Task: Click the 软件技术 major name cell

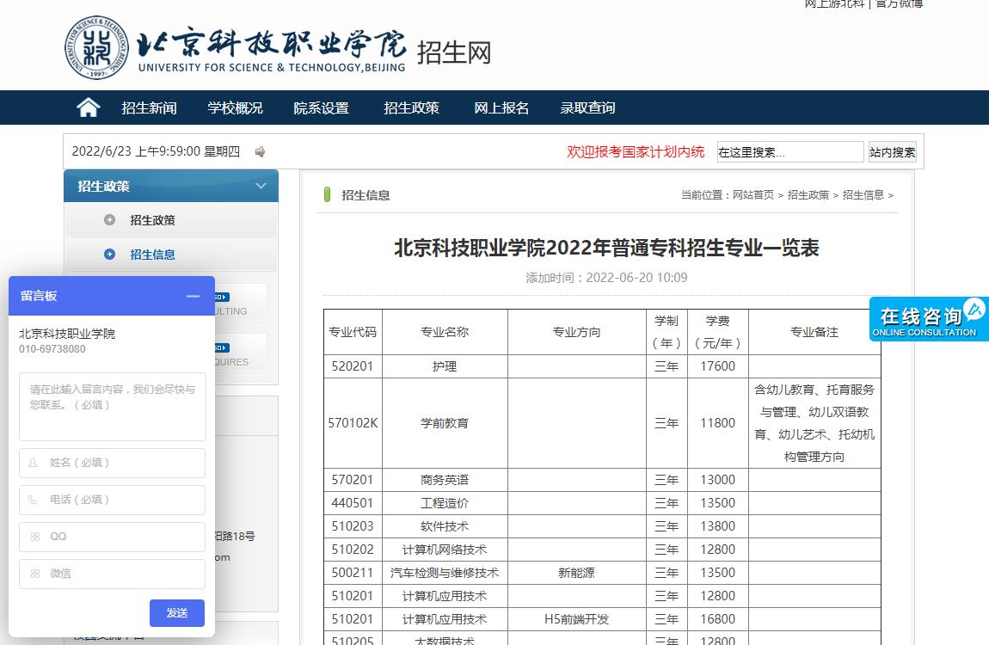Action: pos(445,526)
